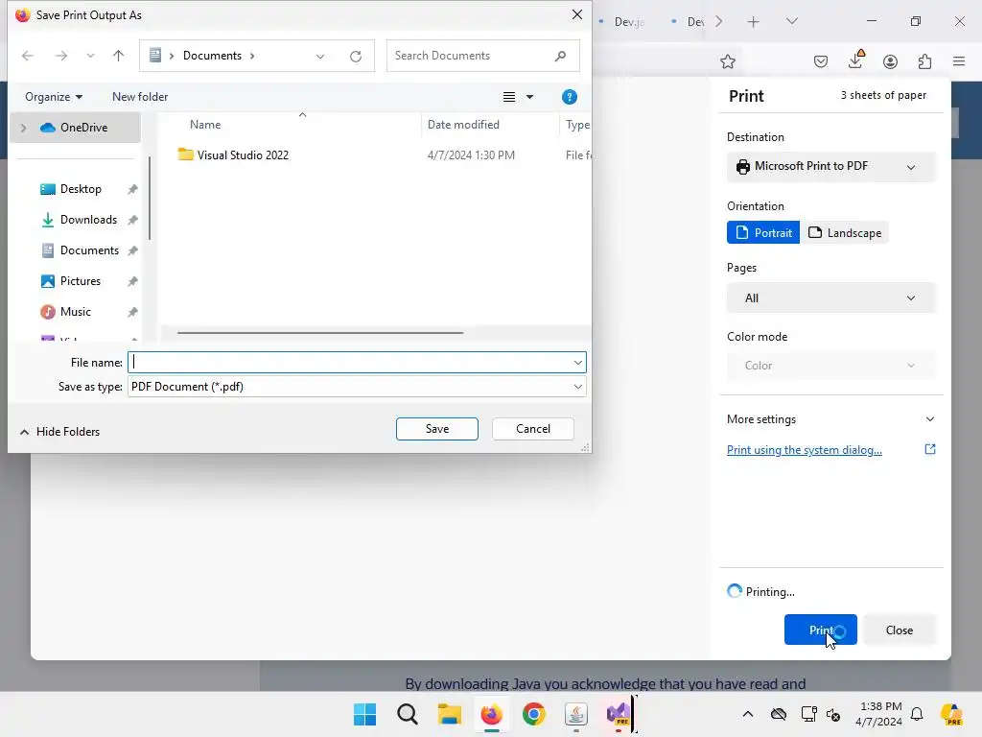982x737 pixels.
Task: Open Downloads in navigation pane
Action: click(x=88, y=220)
